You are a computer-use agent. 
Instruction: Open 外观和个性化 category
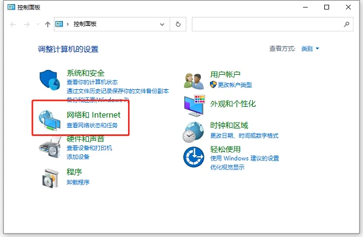pos(233,104)
